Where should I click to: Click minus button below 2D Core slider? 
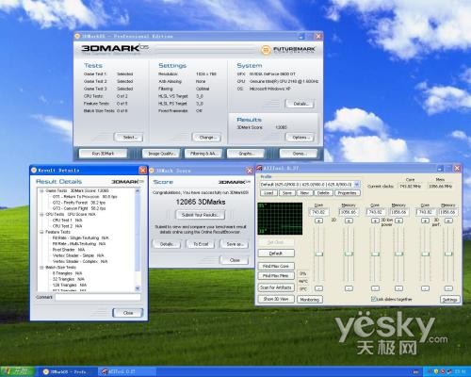point(318,288)
